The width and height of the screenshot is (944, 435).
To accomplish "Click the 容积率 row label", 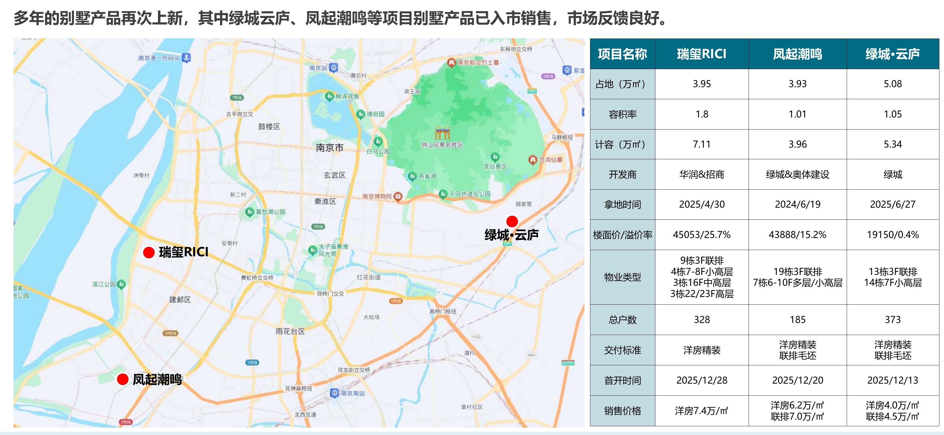I will pos(623,114).
